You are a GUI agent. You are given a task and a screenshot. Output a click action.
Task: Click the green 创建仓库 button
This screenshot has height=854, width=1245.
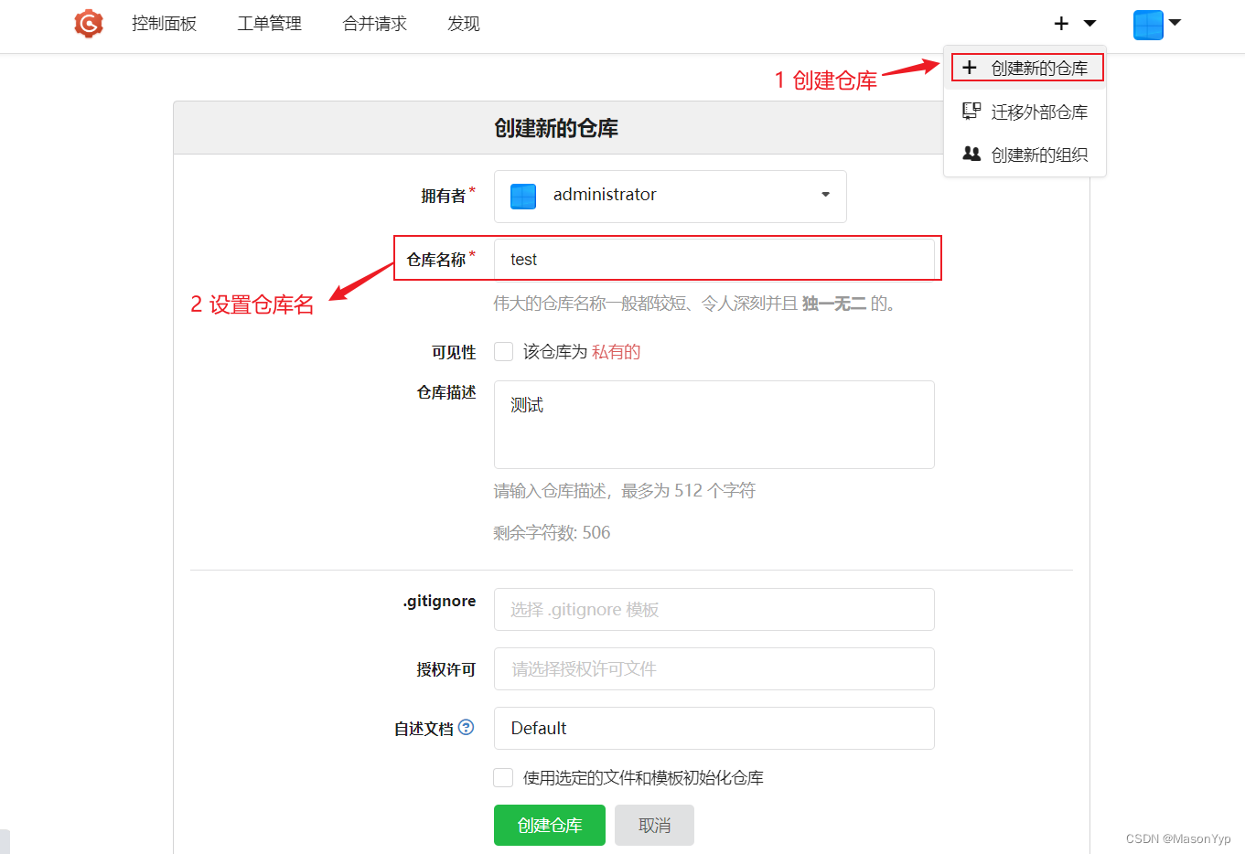[x=549, y=825]
